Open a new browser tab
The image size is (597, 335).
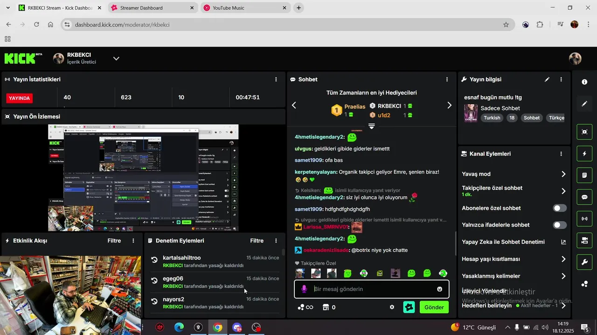298,8
